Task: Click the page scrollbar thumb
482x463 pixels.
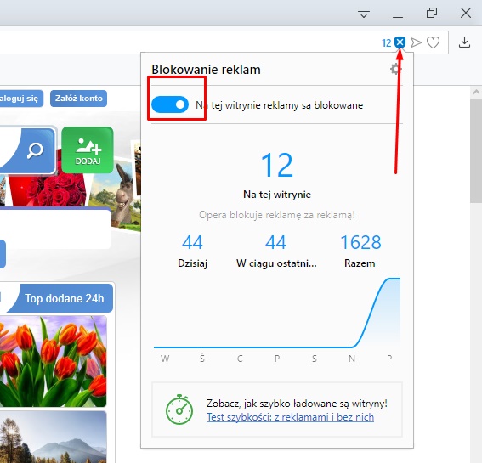Action: [x=476, y=150]
